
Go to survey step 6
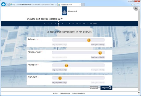pyautogui.click(x=62, y=24)
